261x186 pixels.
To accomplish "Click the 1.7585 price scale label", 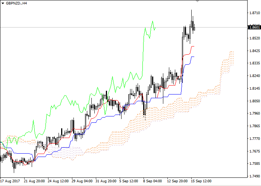I will click(x=255, y=164).
